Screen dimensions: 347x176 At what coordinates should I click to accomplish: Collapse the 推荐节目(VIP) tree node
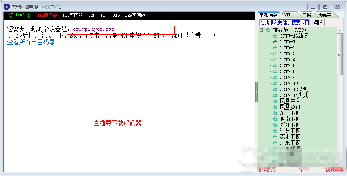[261, 30]
